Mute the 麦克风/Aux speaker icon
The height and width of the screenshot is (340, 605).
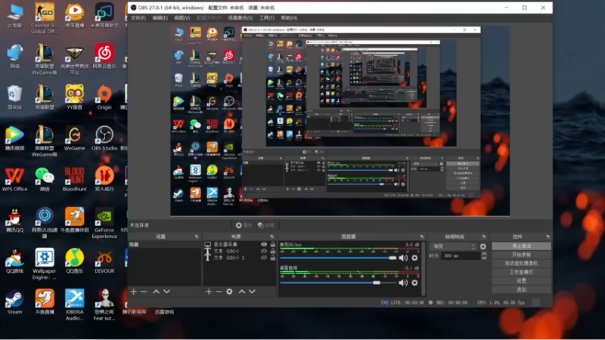click(x=403, y=258)
